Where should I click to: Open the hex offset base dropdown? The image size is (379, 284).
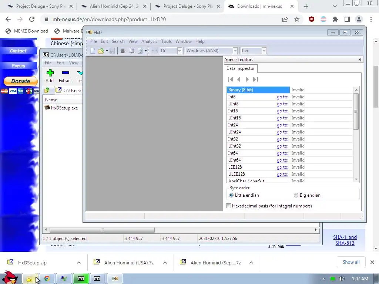(264, 51)
